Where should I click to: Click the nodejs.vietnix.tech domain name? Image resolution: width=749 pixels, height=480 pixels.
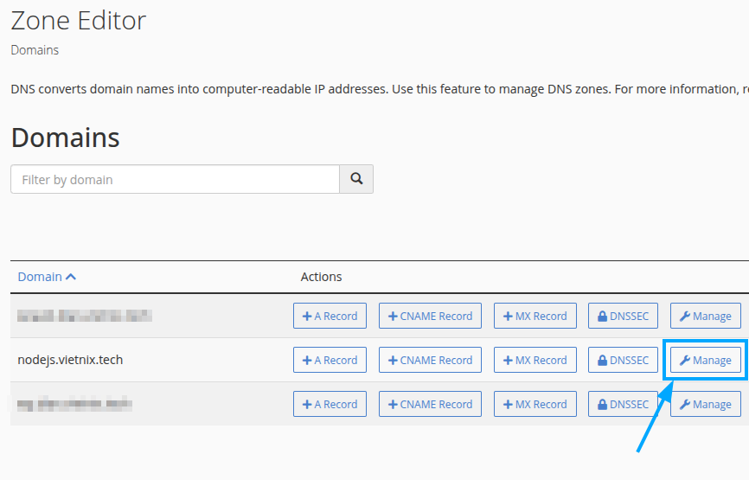click(70, 360)
